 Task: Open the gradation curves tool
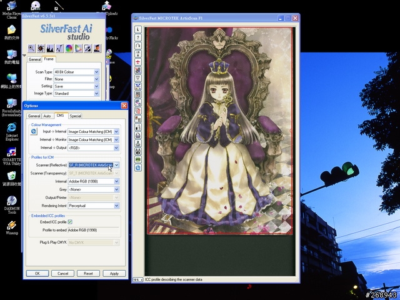[60, 48]
